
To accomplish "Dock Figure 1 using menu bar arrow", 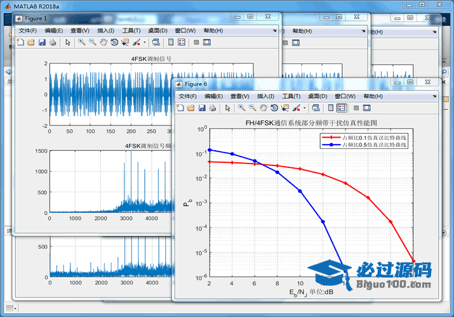I will coord(274,30).
